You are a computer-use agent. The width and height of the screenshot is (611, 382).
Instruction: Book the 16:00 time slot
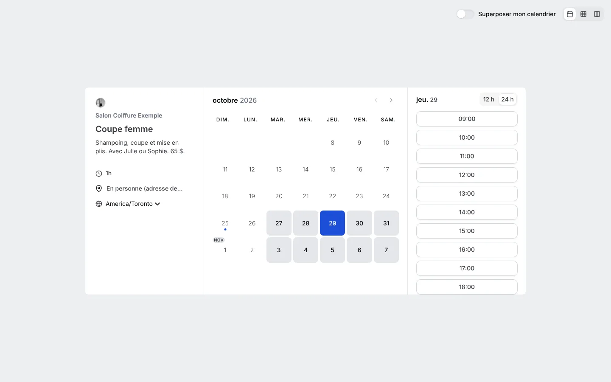point(467,250)
